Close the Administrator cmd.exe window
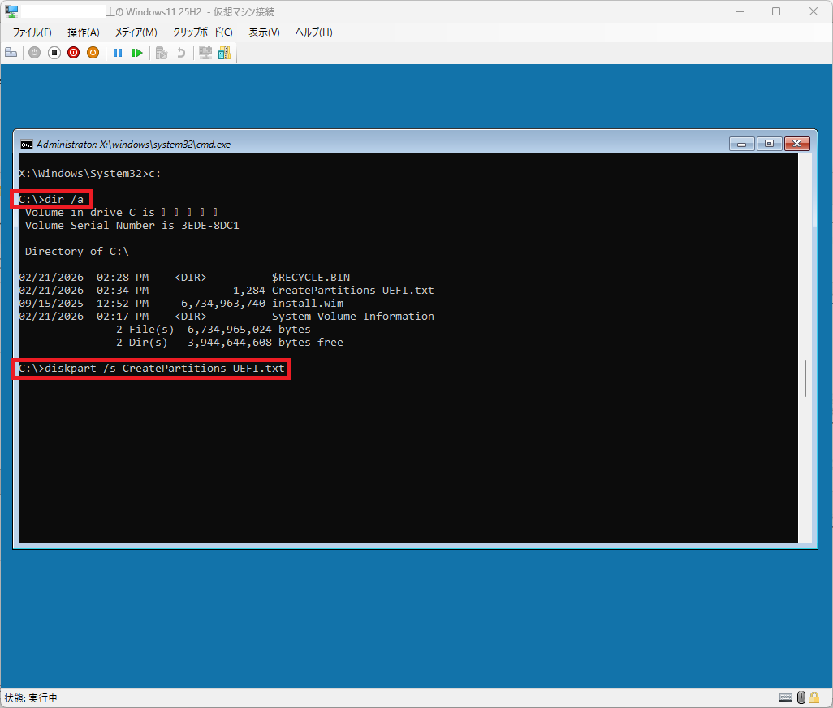This screenshot has width=833, height=708. coord(797,144)
